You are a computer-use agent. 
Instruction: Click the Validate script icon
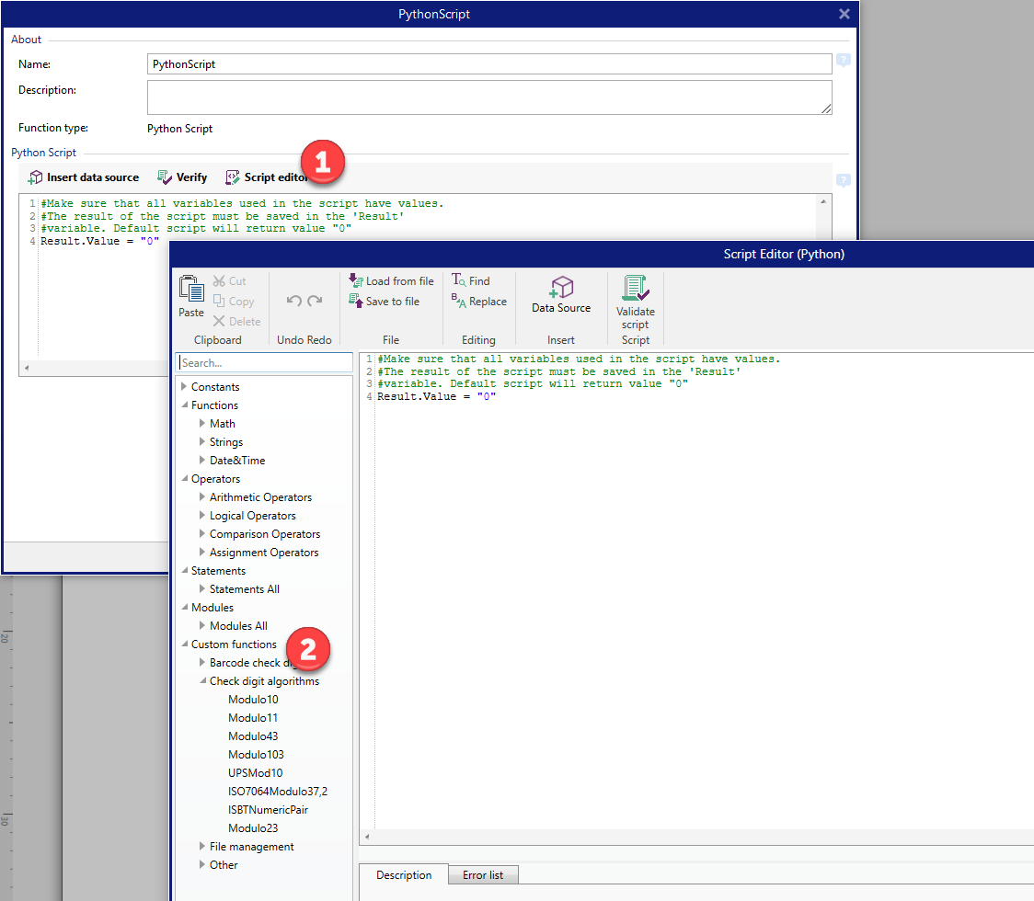point(635,288)
